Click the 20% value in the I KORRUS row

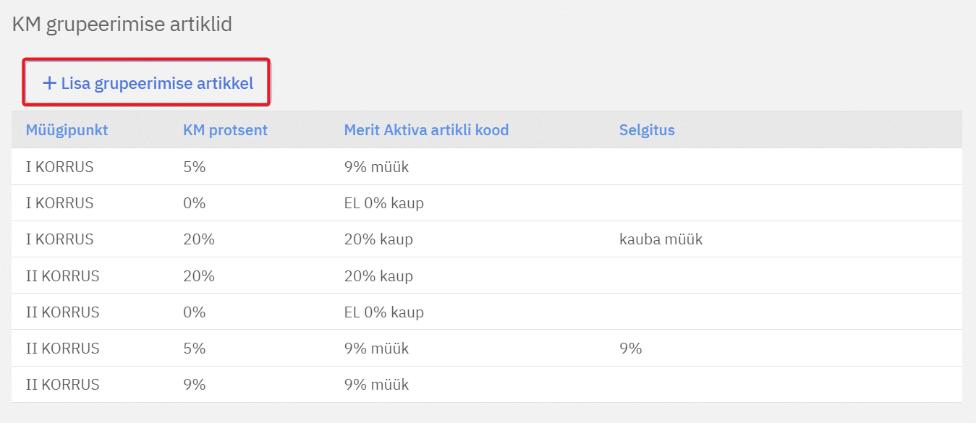(199, 239)
